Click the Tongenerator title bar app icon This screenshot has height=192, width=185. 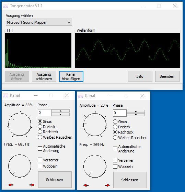point(5,6)
